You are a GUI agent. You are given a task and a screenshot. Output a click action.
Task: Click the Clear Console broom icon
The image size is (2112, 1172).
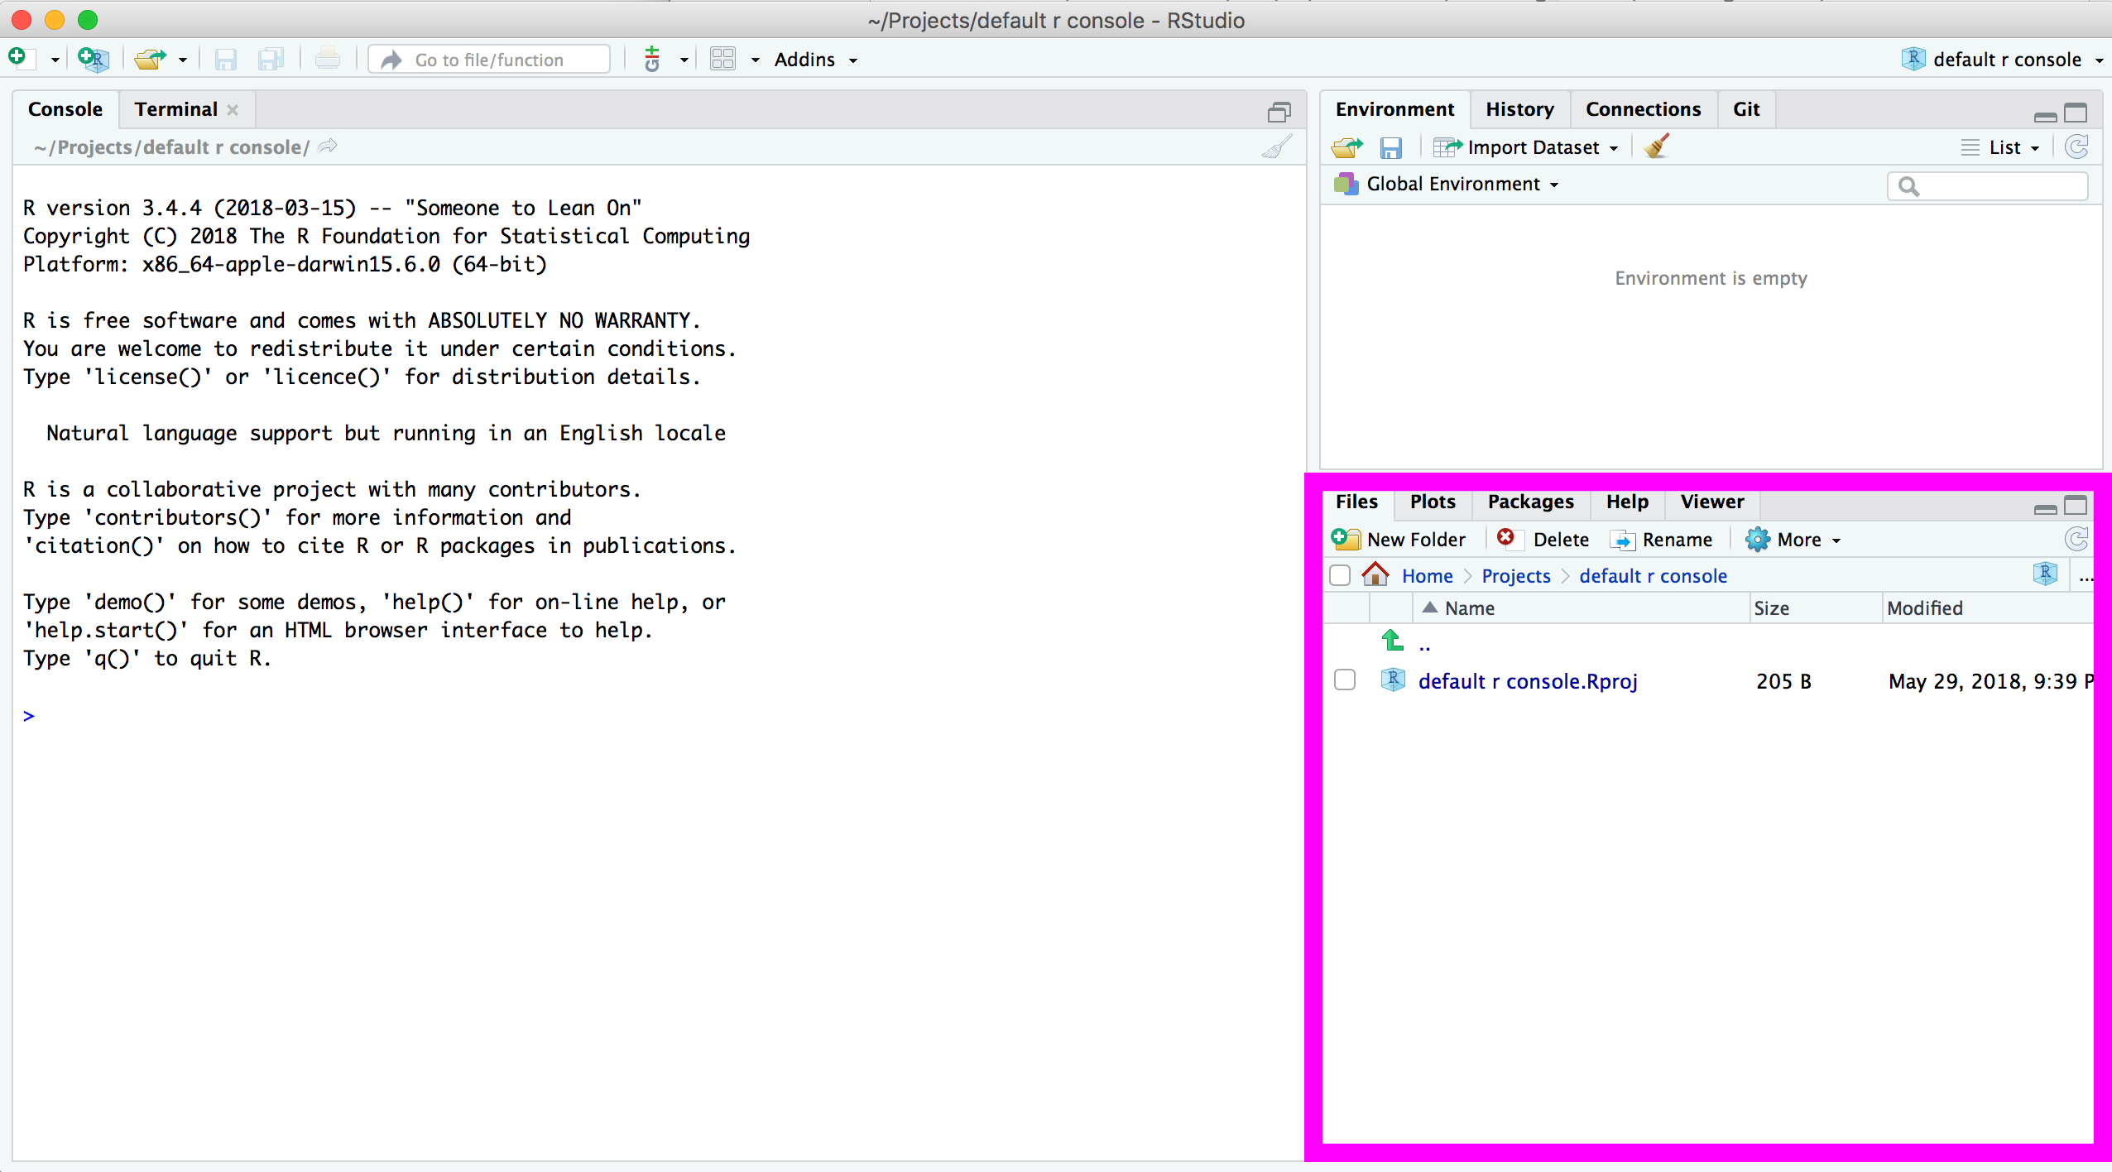1276,147
